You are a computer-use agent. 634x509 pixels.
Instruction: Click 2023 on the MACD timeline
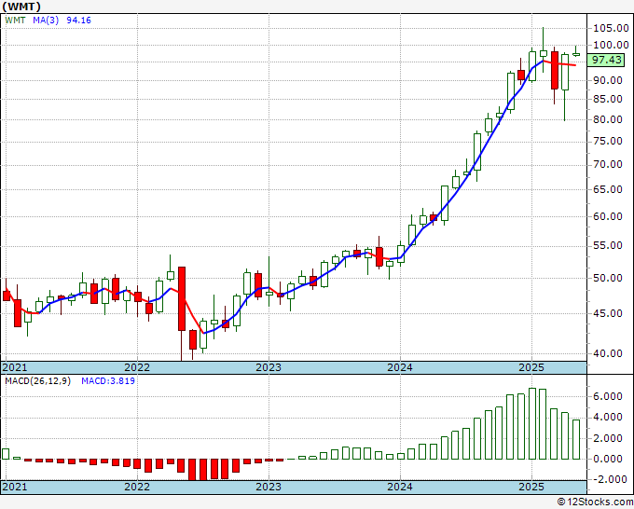click(x=269, y=487)
